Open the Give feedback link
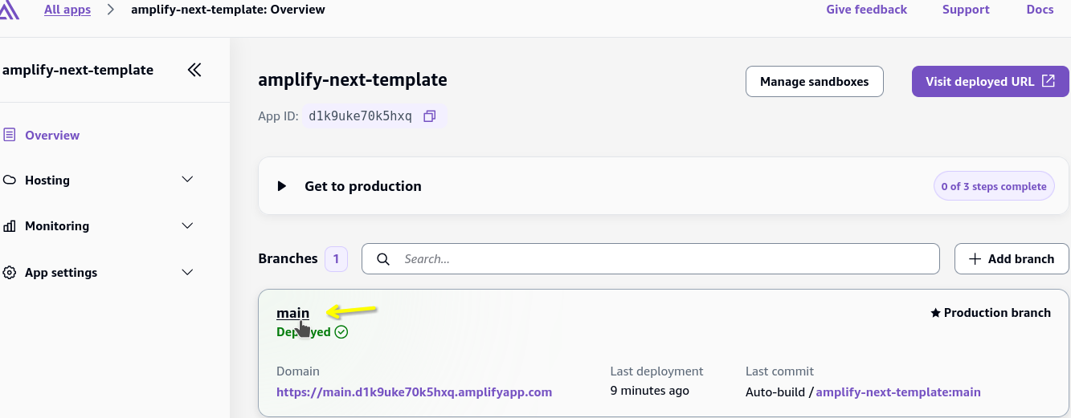The width and height of the screenshot is (1071, 418). (x=866, y=10)
